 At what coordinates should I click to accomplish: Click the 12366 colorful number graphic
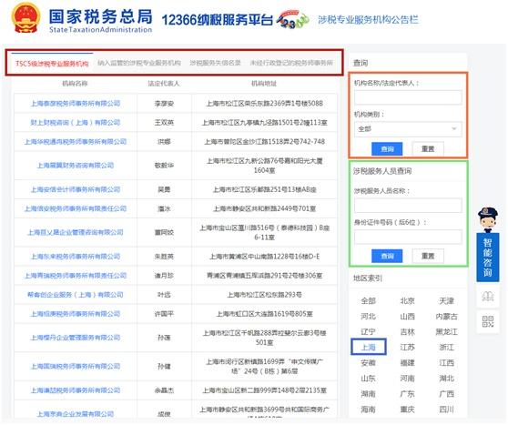(292, 19)
